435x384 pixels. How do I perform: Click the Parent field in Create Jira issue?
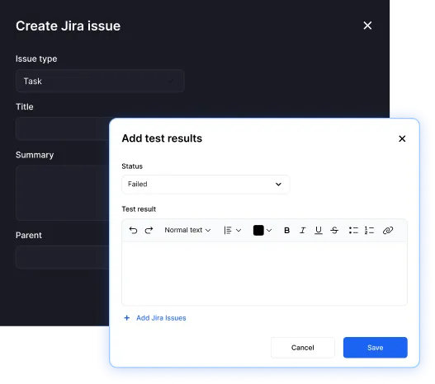point(63,257)
